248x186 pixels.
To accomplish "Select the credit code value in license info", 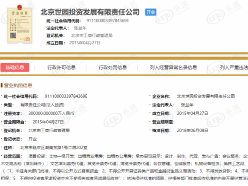I will (66, 96).
